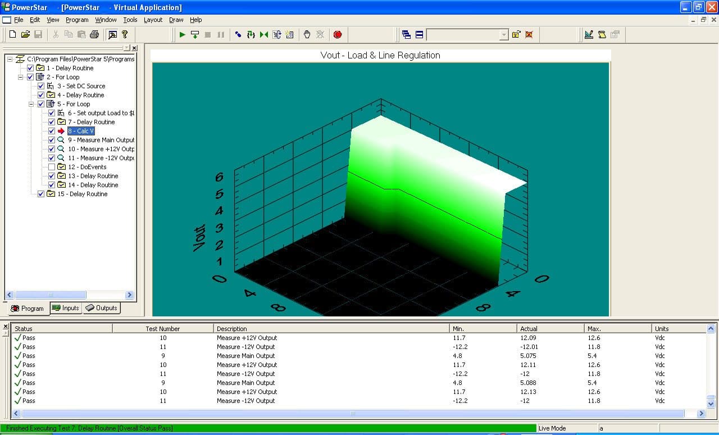Click the Max. column header
Viewport: 719px width, 435px height.
[618, 329]
